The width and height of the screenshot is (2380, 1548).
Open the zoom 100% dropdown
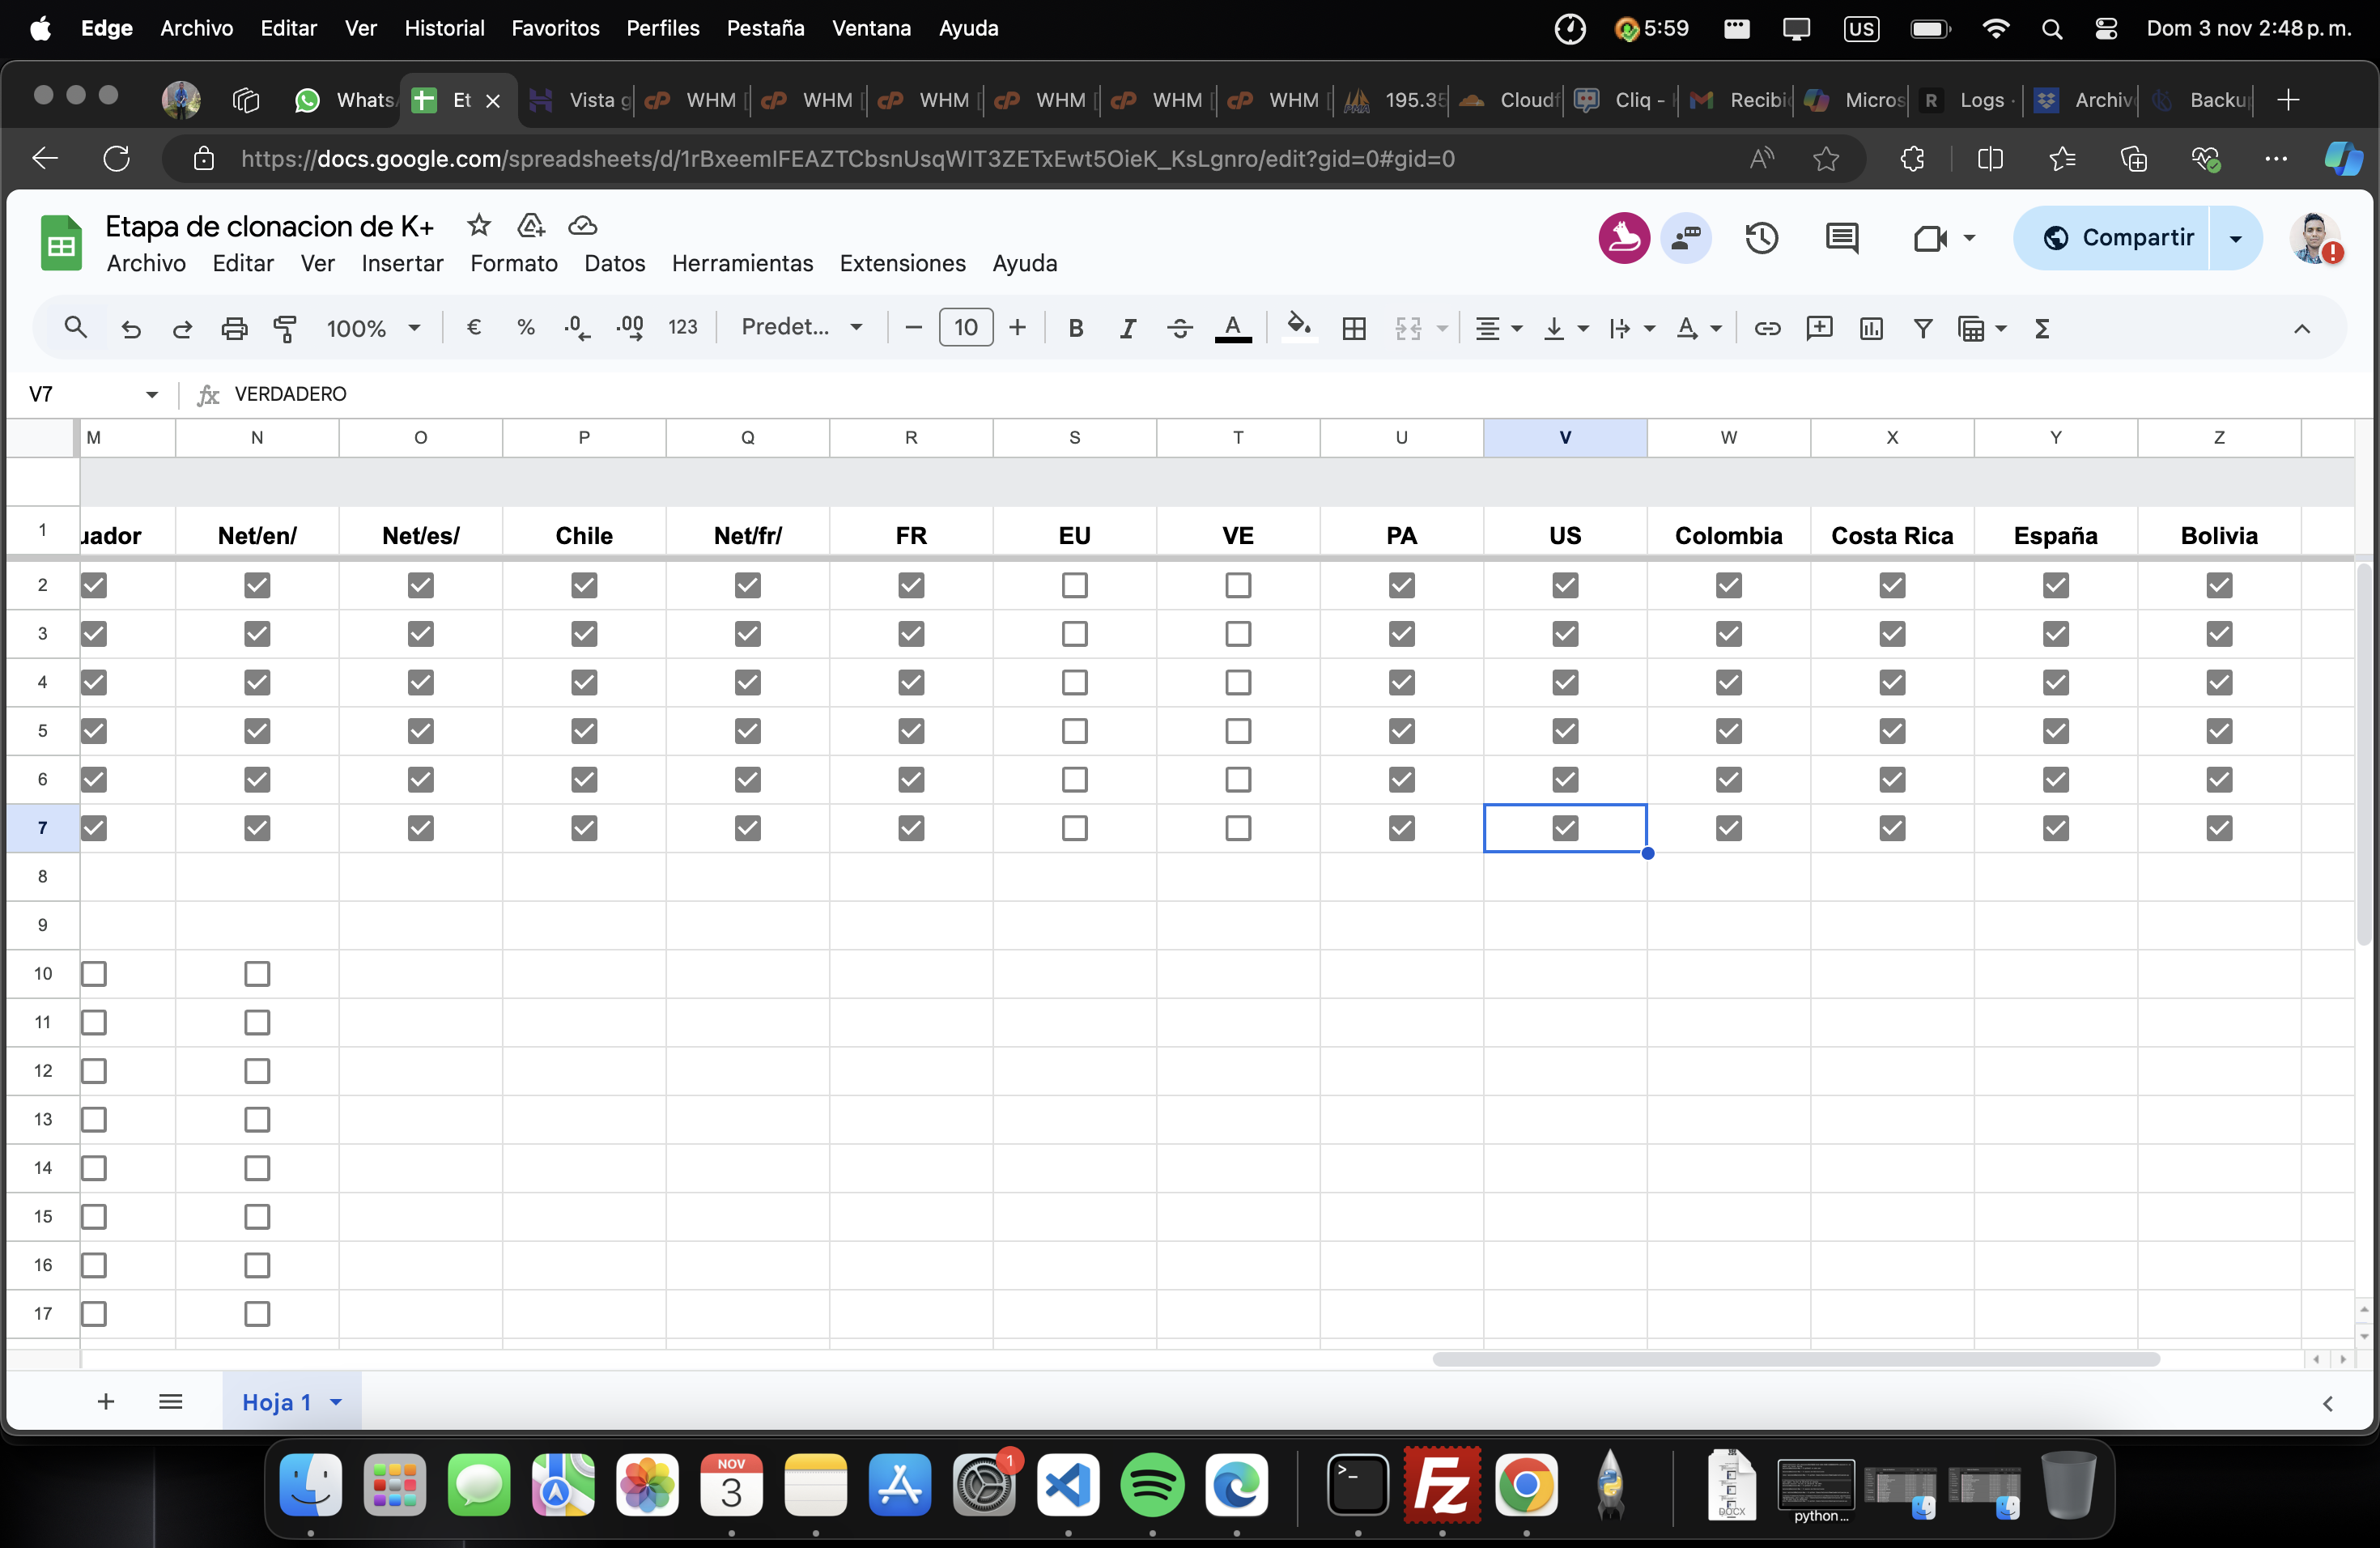pos(373,328)
